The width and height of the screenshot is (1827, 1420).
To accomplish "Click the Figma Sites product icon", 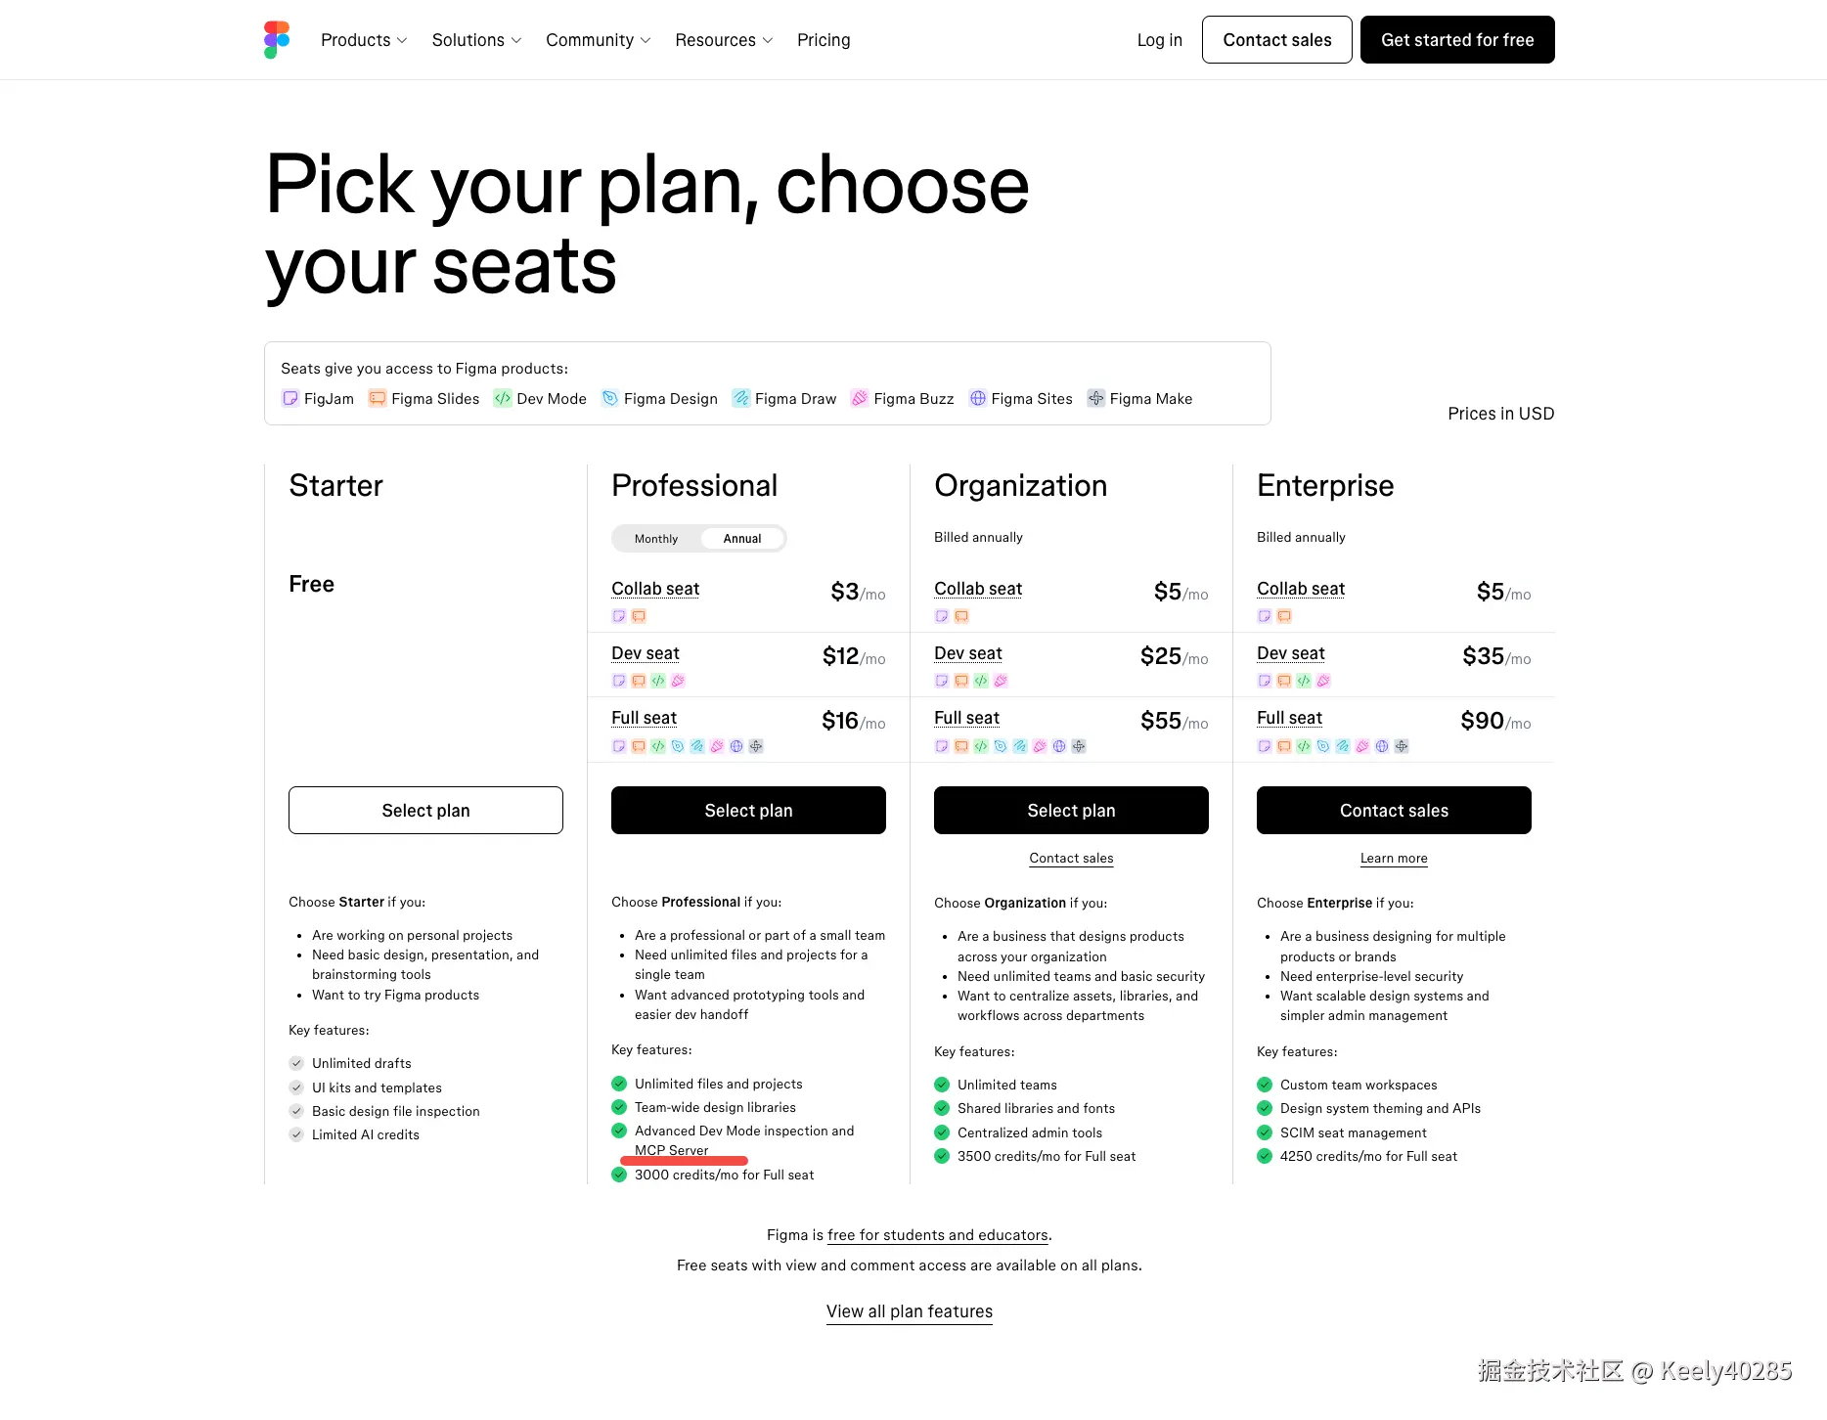I will 977,398.
